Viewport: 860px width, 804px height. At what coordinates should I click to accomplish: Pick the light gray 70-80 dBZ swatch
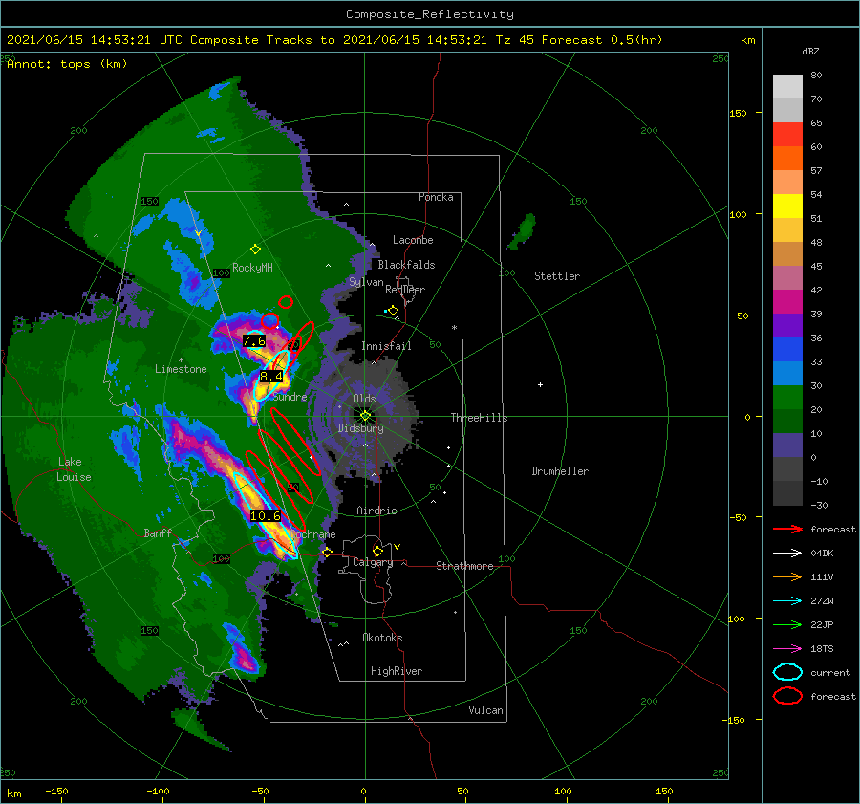[787, 87]
